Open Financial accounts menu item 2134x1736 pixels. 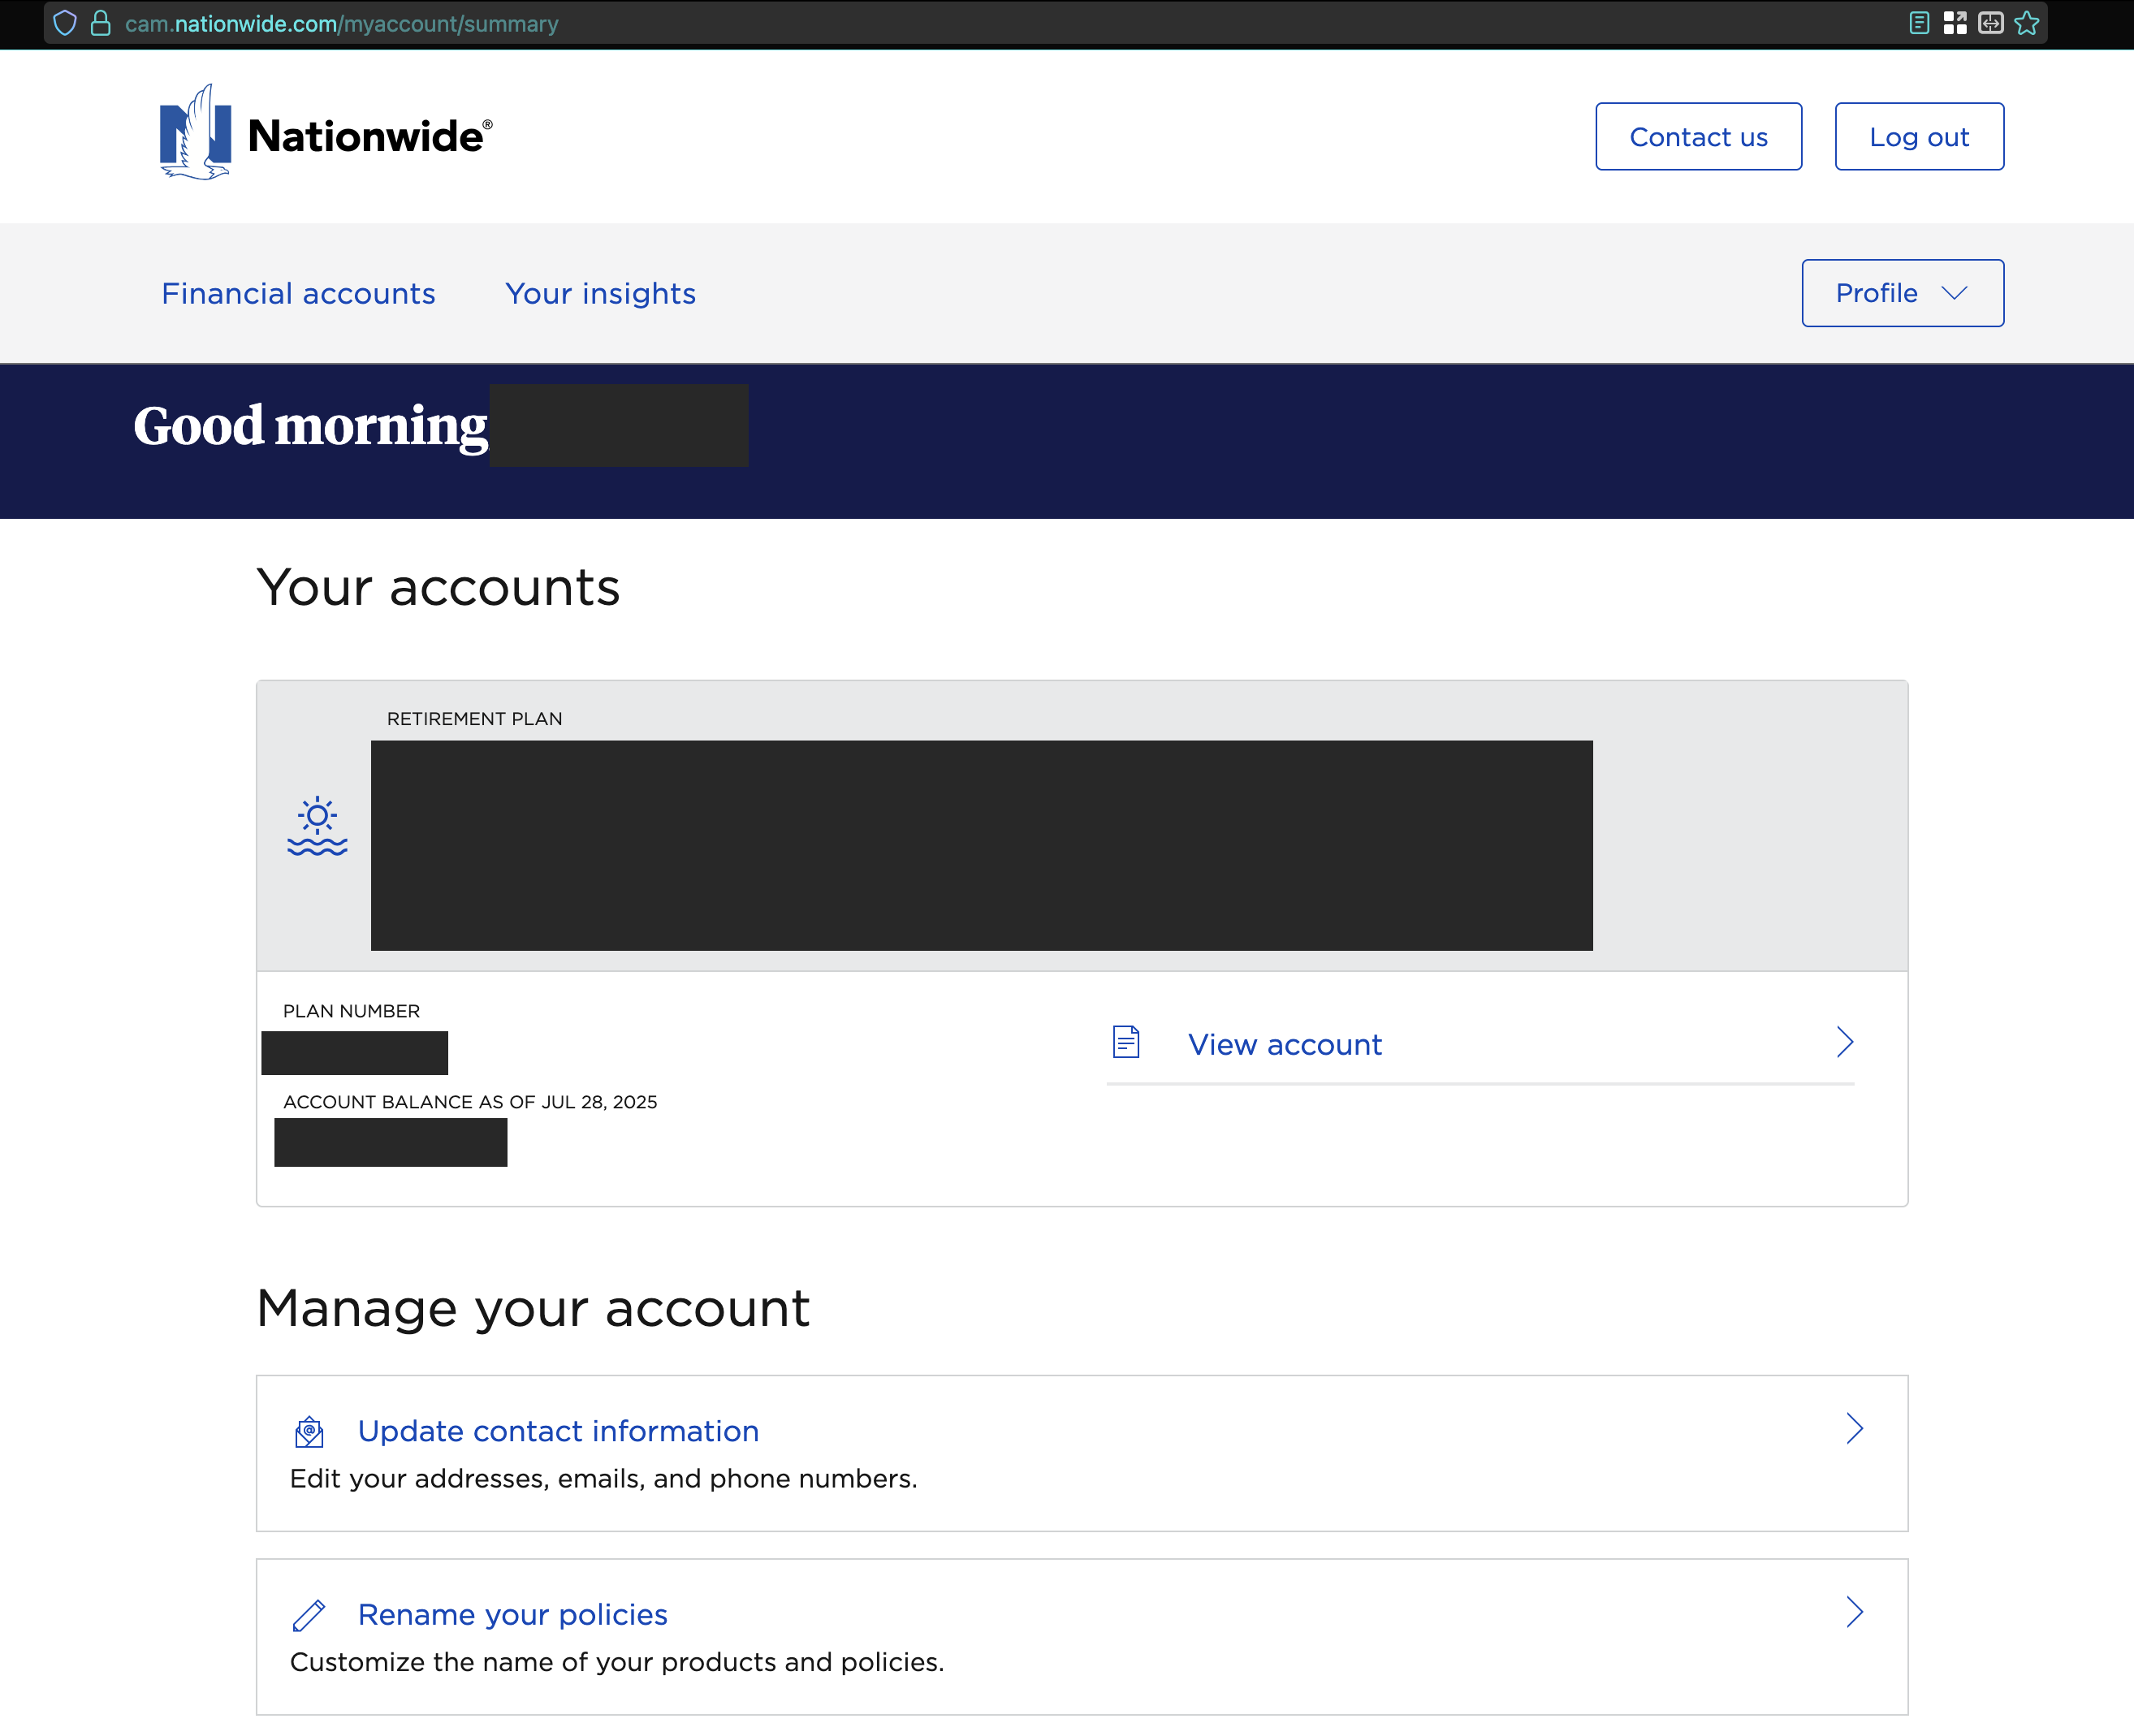pos(298,294)
